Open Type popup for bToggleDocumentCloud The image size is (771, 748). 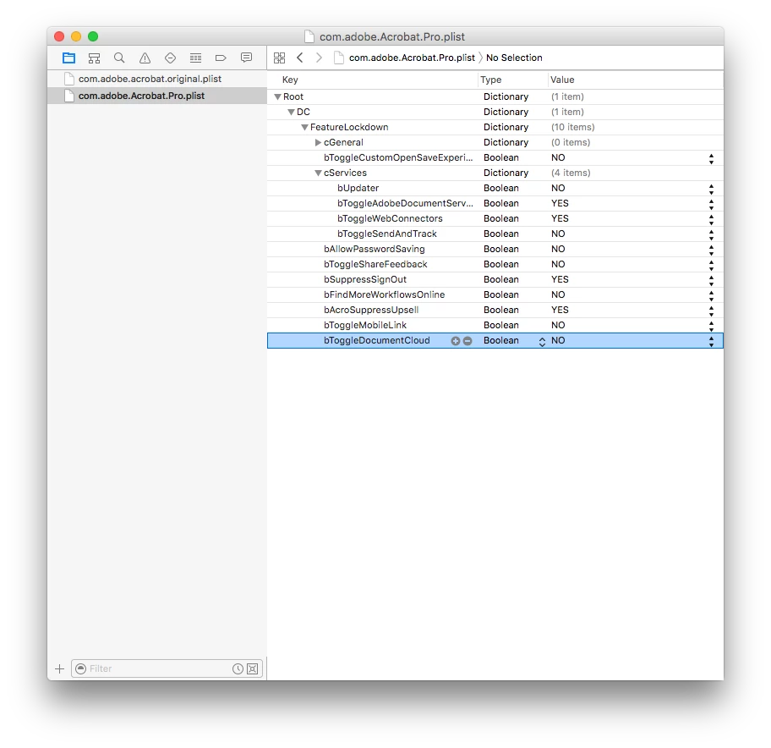click(542, 341)
